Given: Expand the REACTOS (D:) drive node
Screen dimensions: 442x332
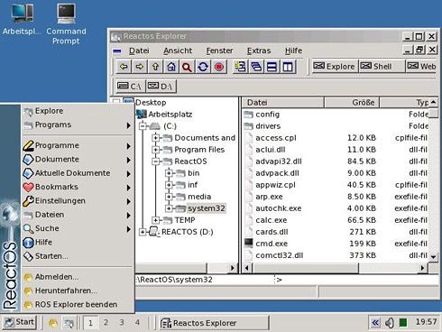Looking at the screenshot, I should click(143, 232).
